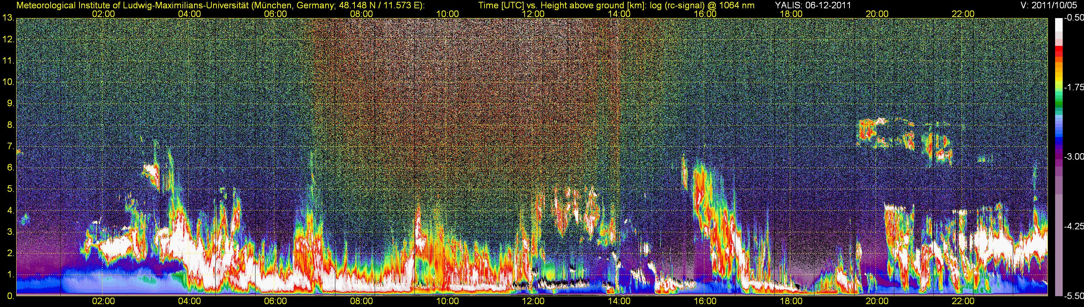
Task: Click the '08:00' label on the upper time axis
Action: 361,14
